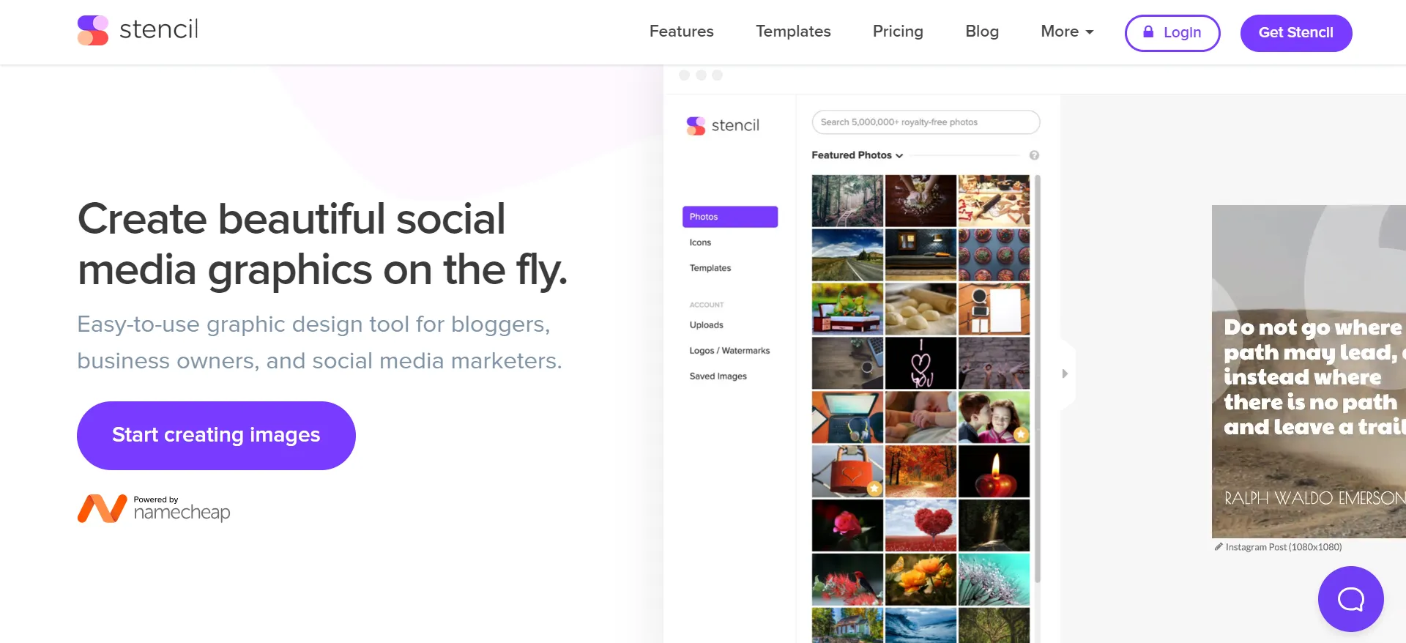Expand the More dropdown menu
Screen dimensions: 1406x643
click(x=1067, y=31)
